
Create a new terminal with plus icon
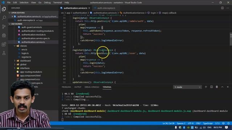[x=206, y=87]
